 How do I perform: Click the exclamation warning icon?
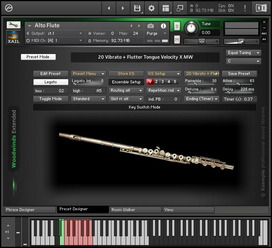[x=245, y=8]
